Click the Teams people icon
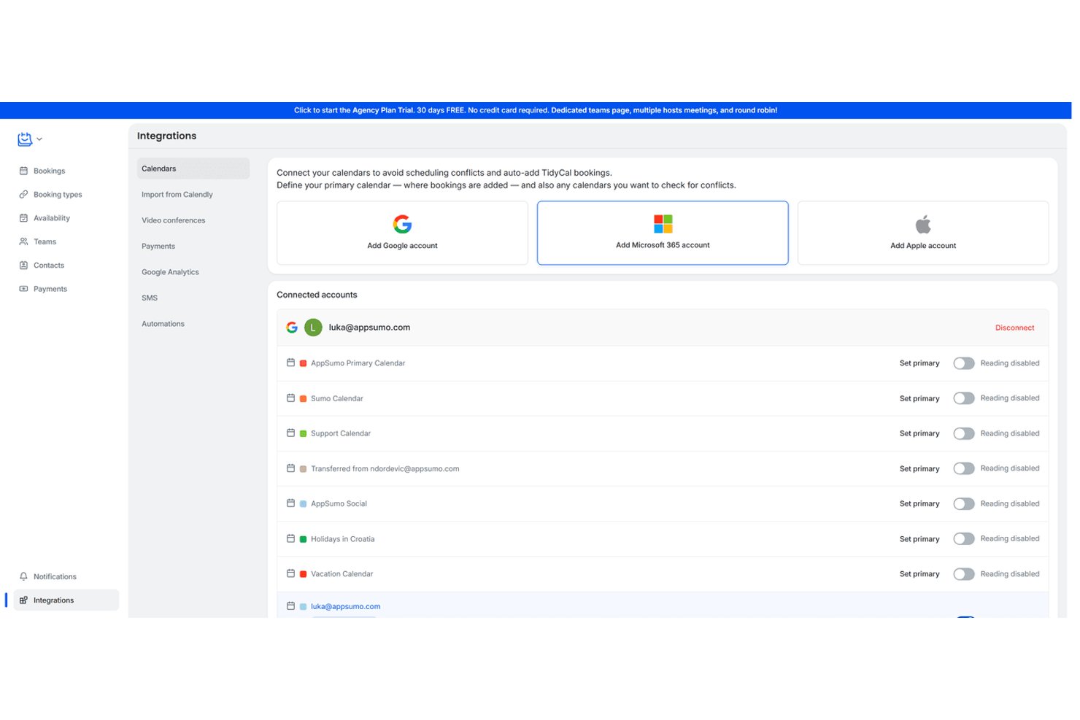 23,241
